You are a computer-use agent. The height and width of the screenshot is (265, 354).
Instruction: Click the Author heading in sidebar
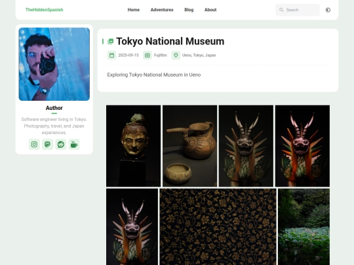[54, 108]
